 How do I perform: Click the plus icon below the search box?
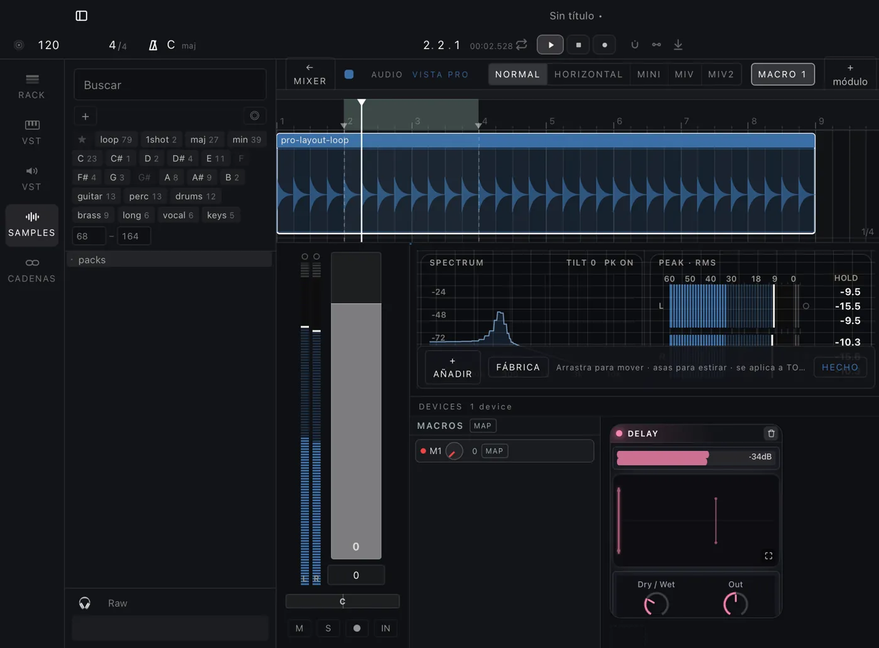pos(85,116)
